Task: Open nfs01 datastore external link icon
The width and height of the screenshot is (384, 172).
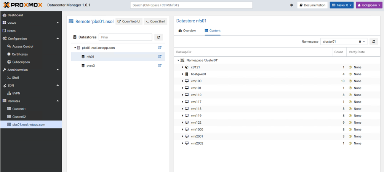Action: click(160, 57)
